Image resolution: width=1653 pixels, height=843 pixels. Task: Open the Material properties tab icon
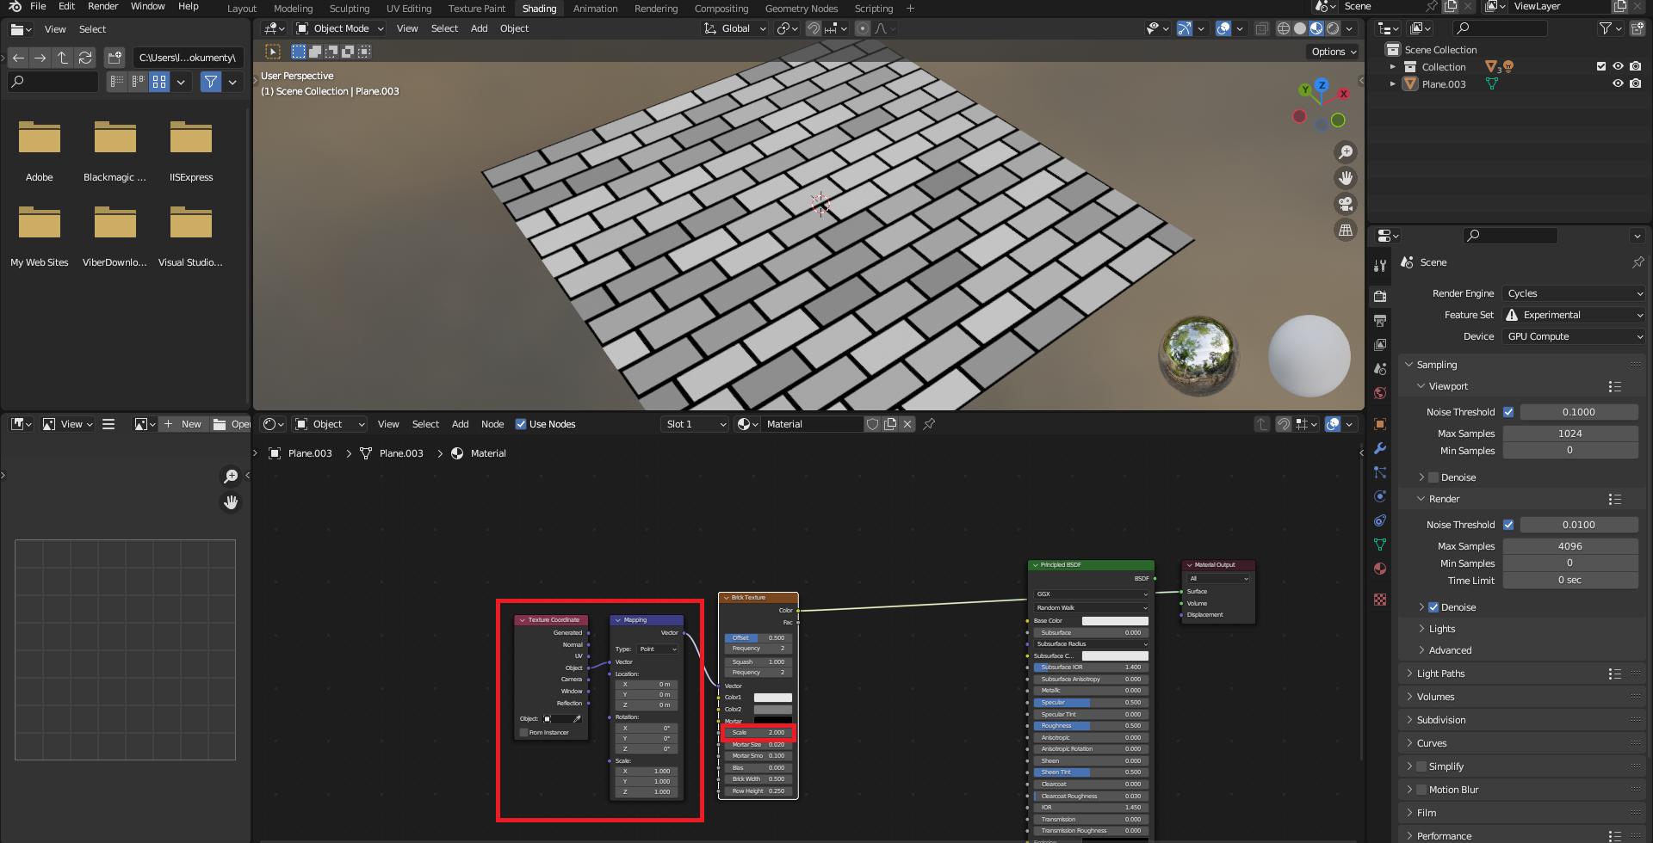pyautogui.click(x=1380, y=569)
